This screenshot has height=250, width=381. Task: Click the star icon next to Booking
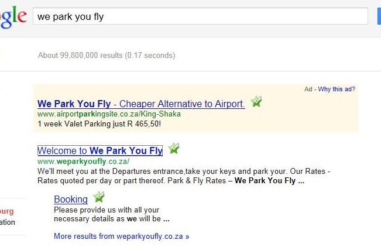(x=98, y=197)
